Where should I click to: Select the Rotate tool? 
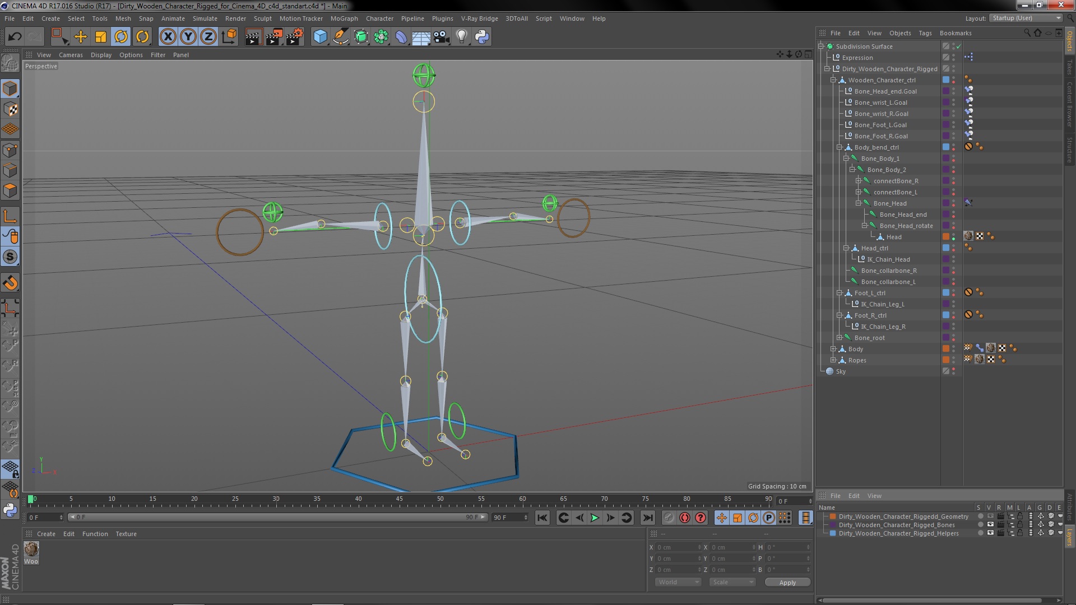pos(121,37)
